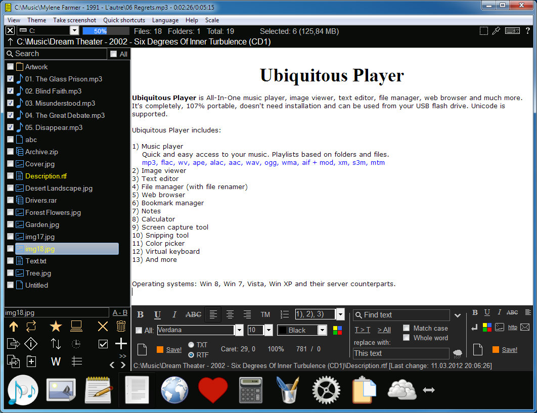Launch the calculator from bottom dock
Image resolution: width=537 pixels, height=413 pixels.
click(250, 390)
